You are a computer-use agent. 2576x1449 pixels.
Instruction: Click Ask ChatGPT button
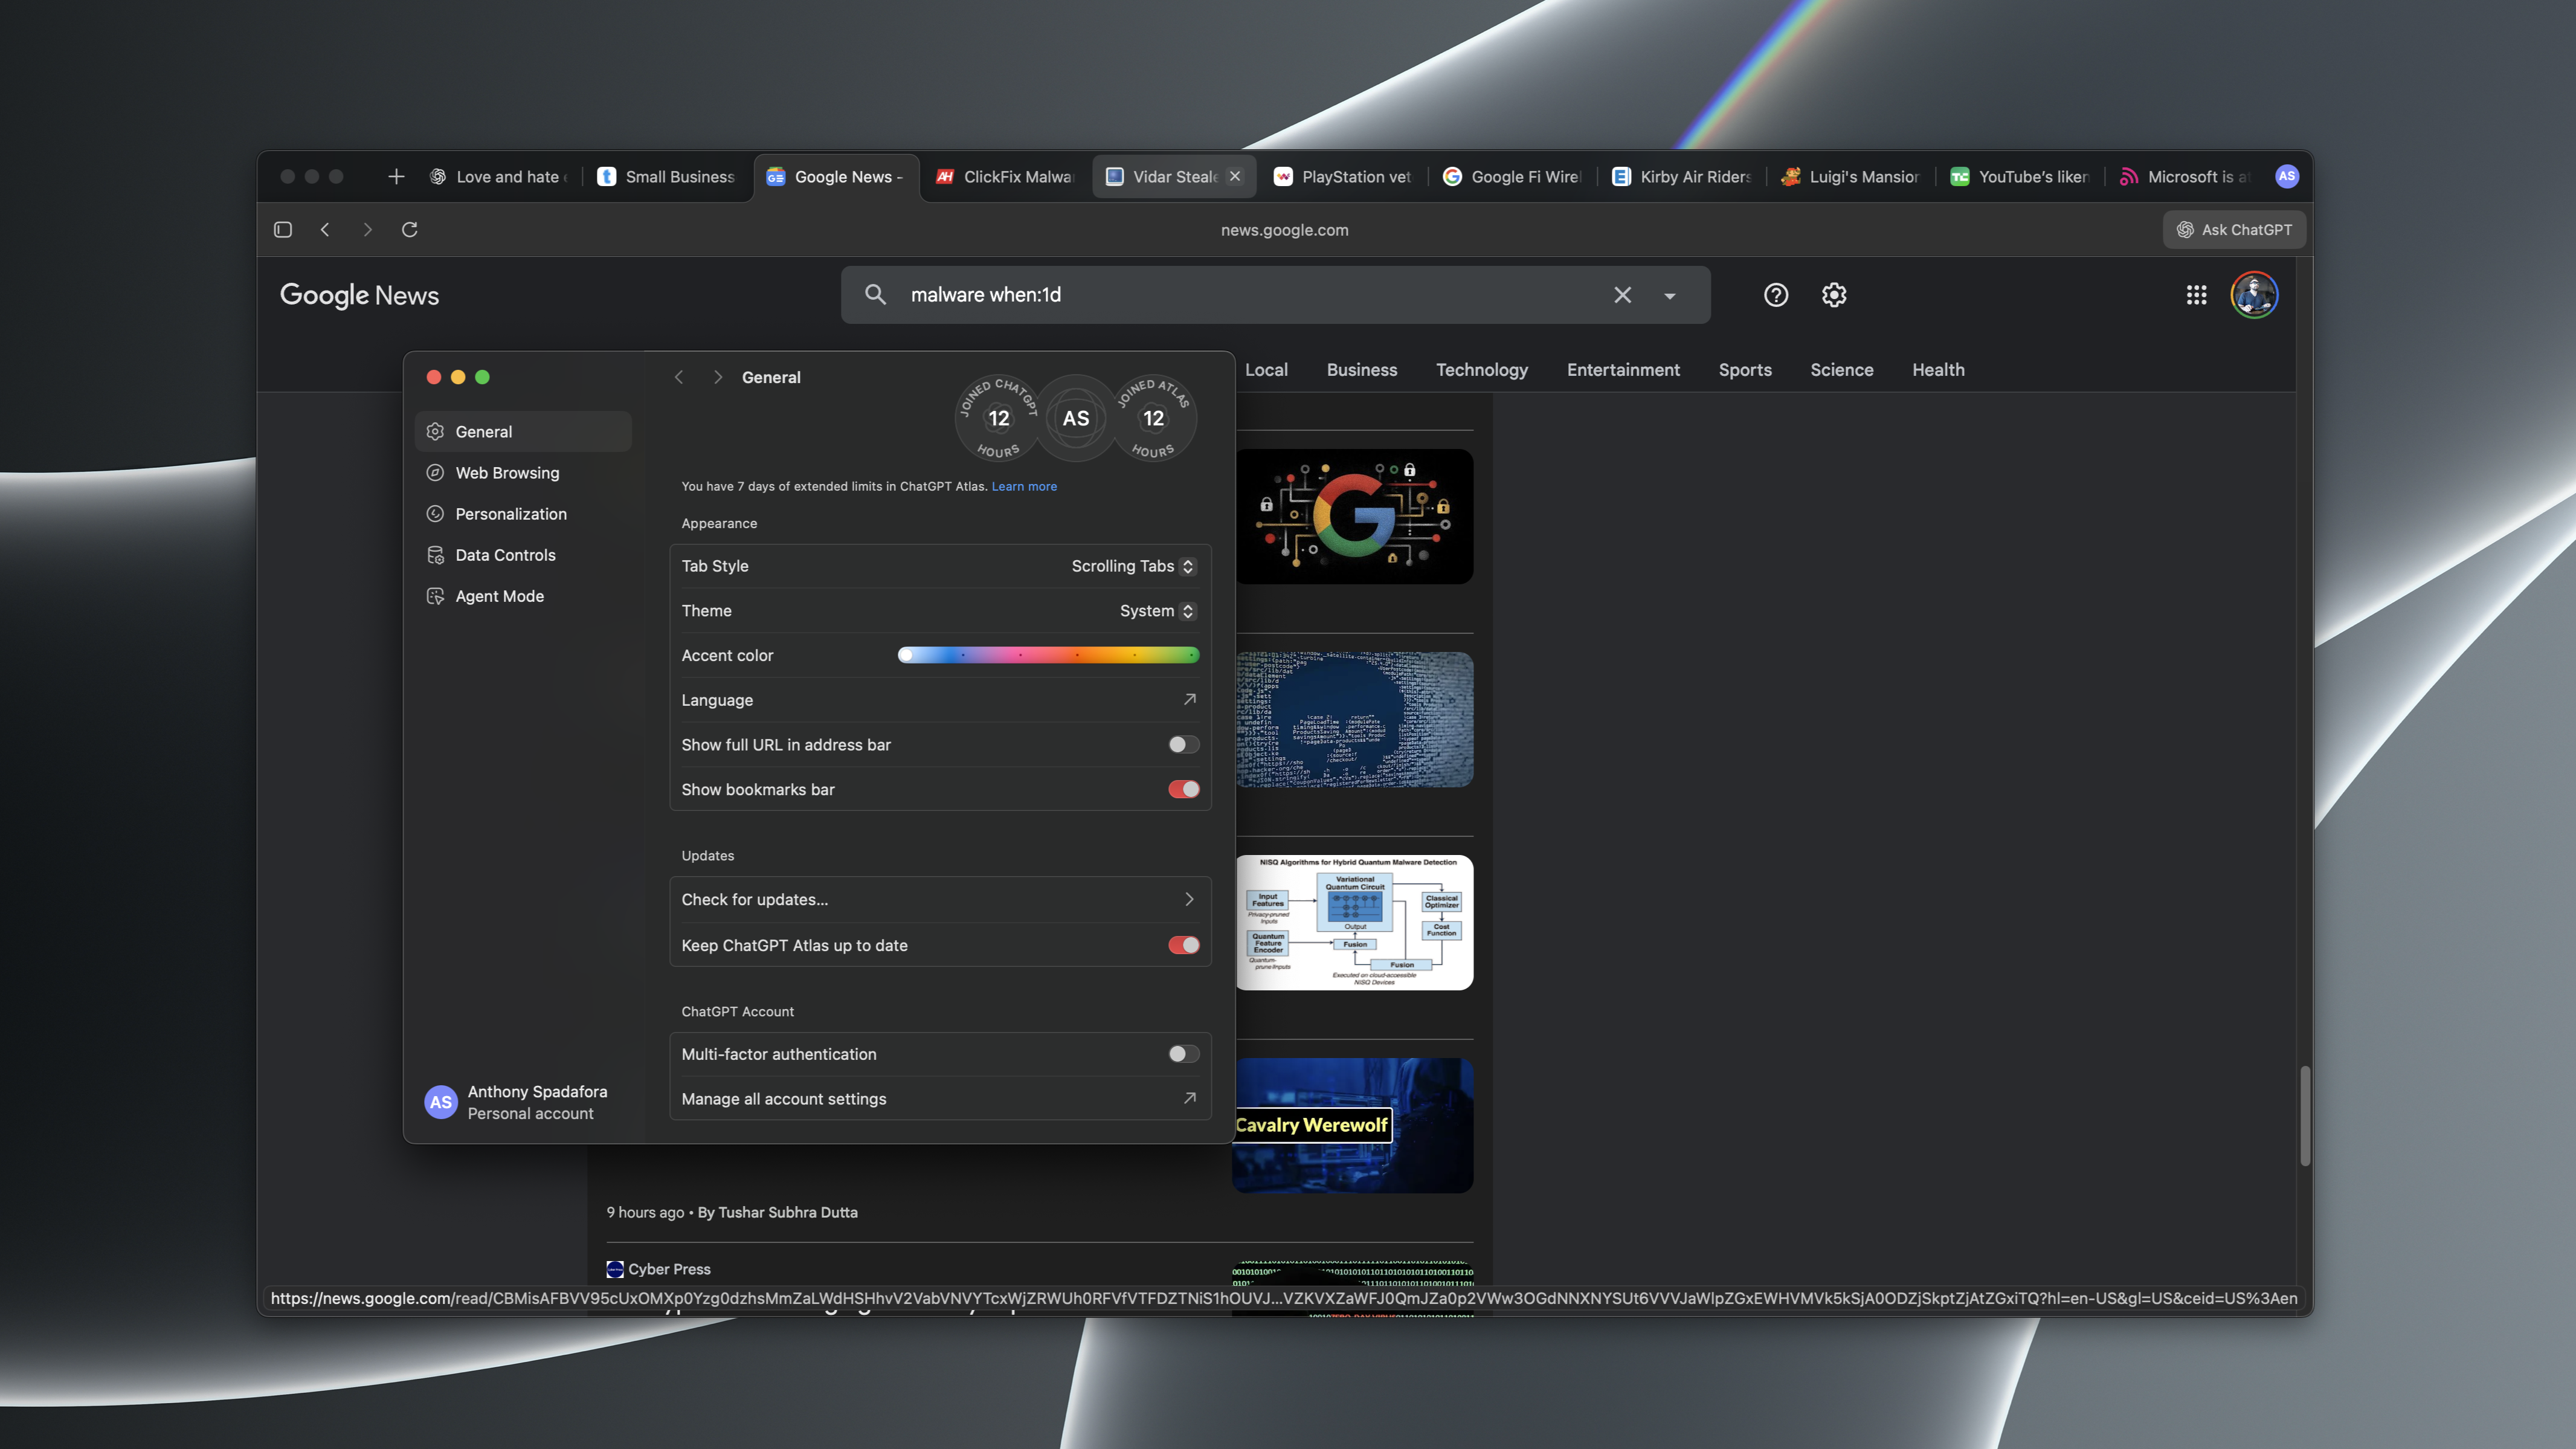point(2234,229)
